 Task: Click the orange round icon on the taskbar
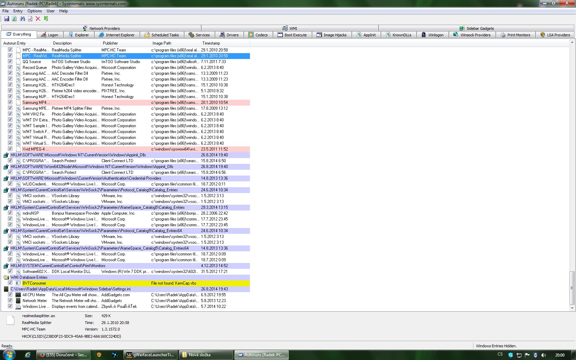tap(99, 355)
